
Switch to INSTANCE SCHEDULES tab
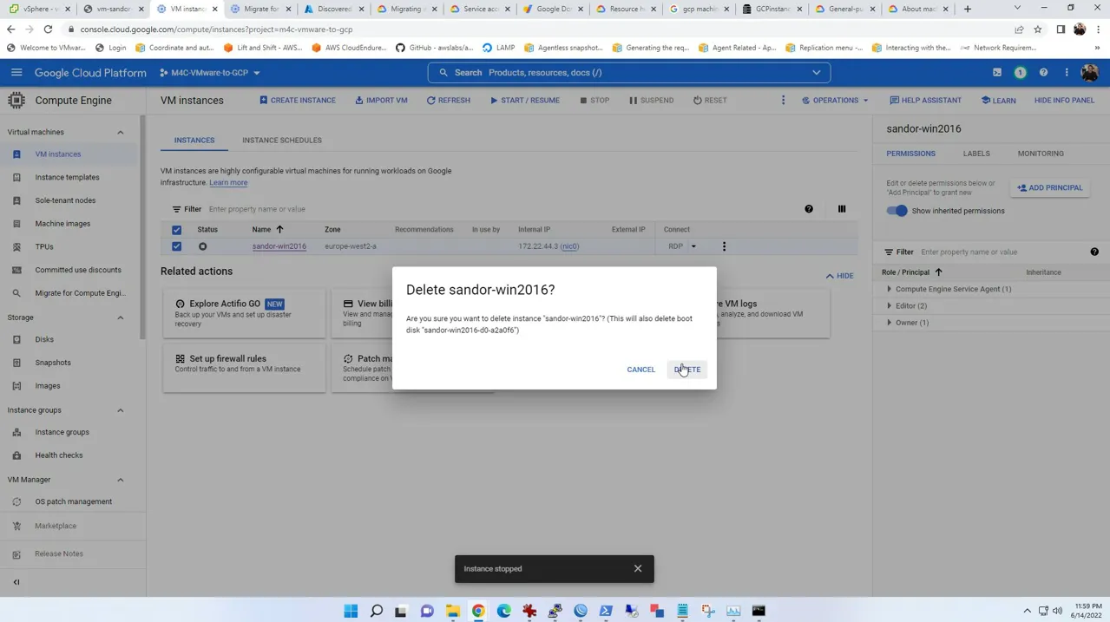(282, 140)
